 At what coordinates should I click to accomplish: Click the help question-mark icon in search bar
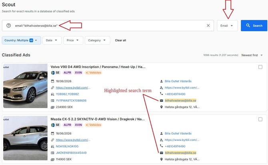(x=8, y=26)
